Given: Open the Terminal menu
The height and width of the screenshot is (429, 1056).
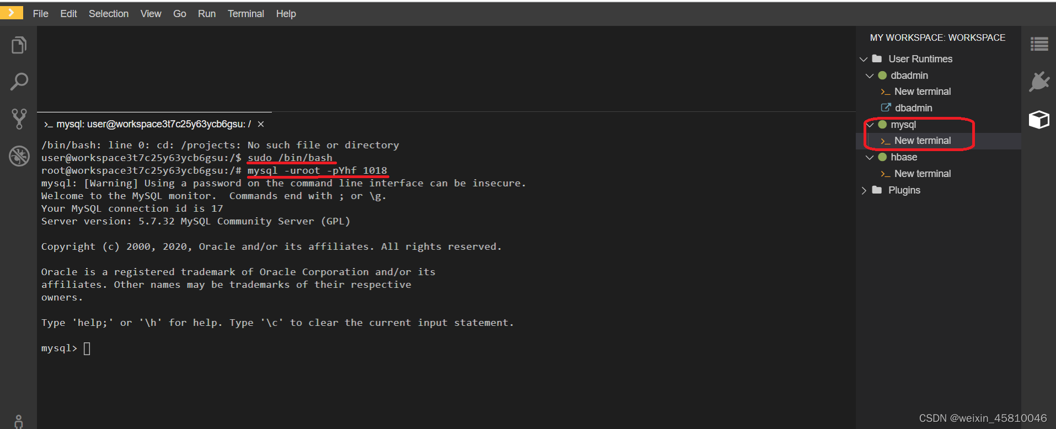Looking at the screenshot, I should point(246,14).
